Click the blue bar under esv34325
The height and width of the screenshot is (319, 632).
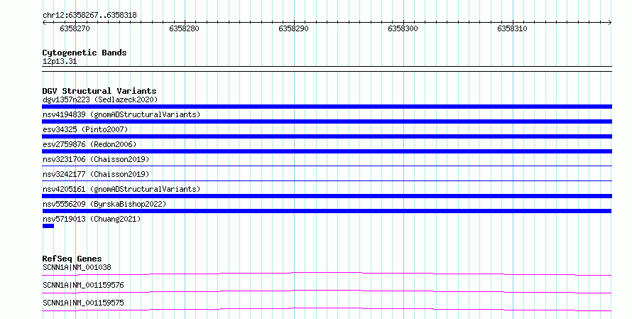tap(327, 136)
